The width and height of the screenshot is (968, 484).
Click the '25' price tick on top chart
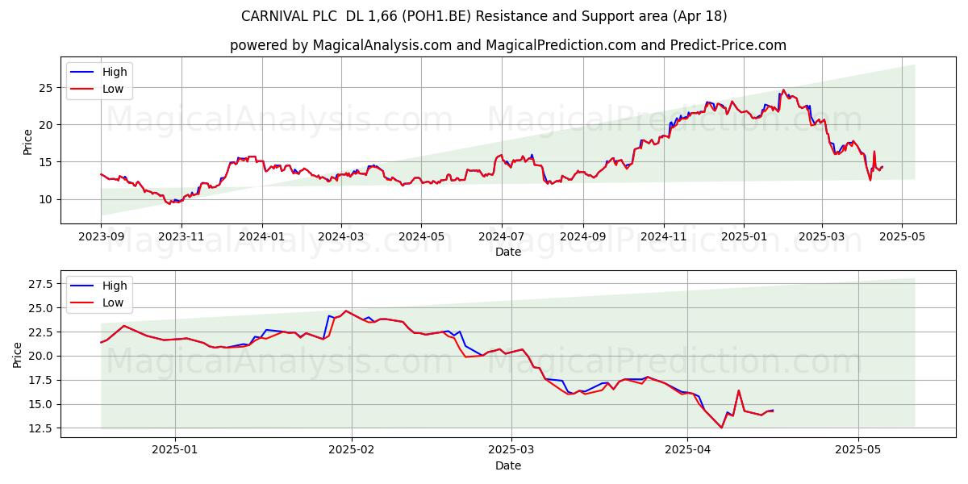coord(47,87)
